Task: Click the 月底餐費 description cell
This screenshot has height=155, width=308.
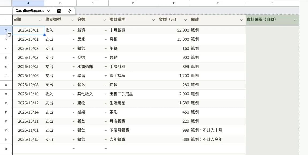Action: coord(133,122)
